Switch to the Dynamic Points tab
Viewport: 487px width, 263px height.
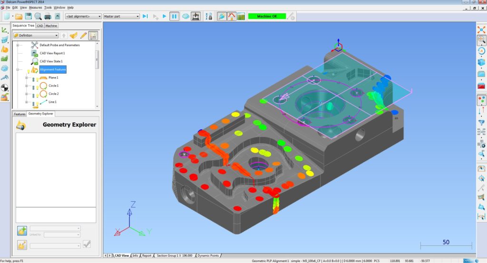208,255
